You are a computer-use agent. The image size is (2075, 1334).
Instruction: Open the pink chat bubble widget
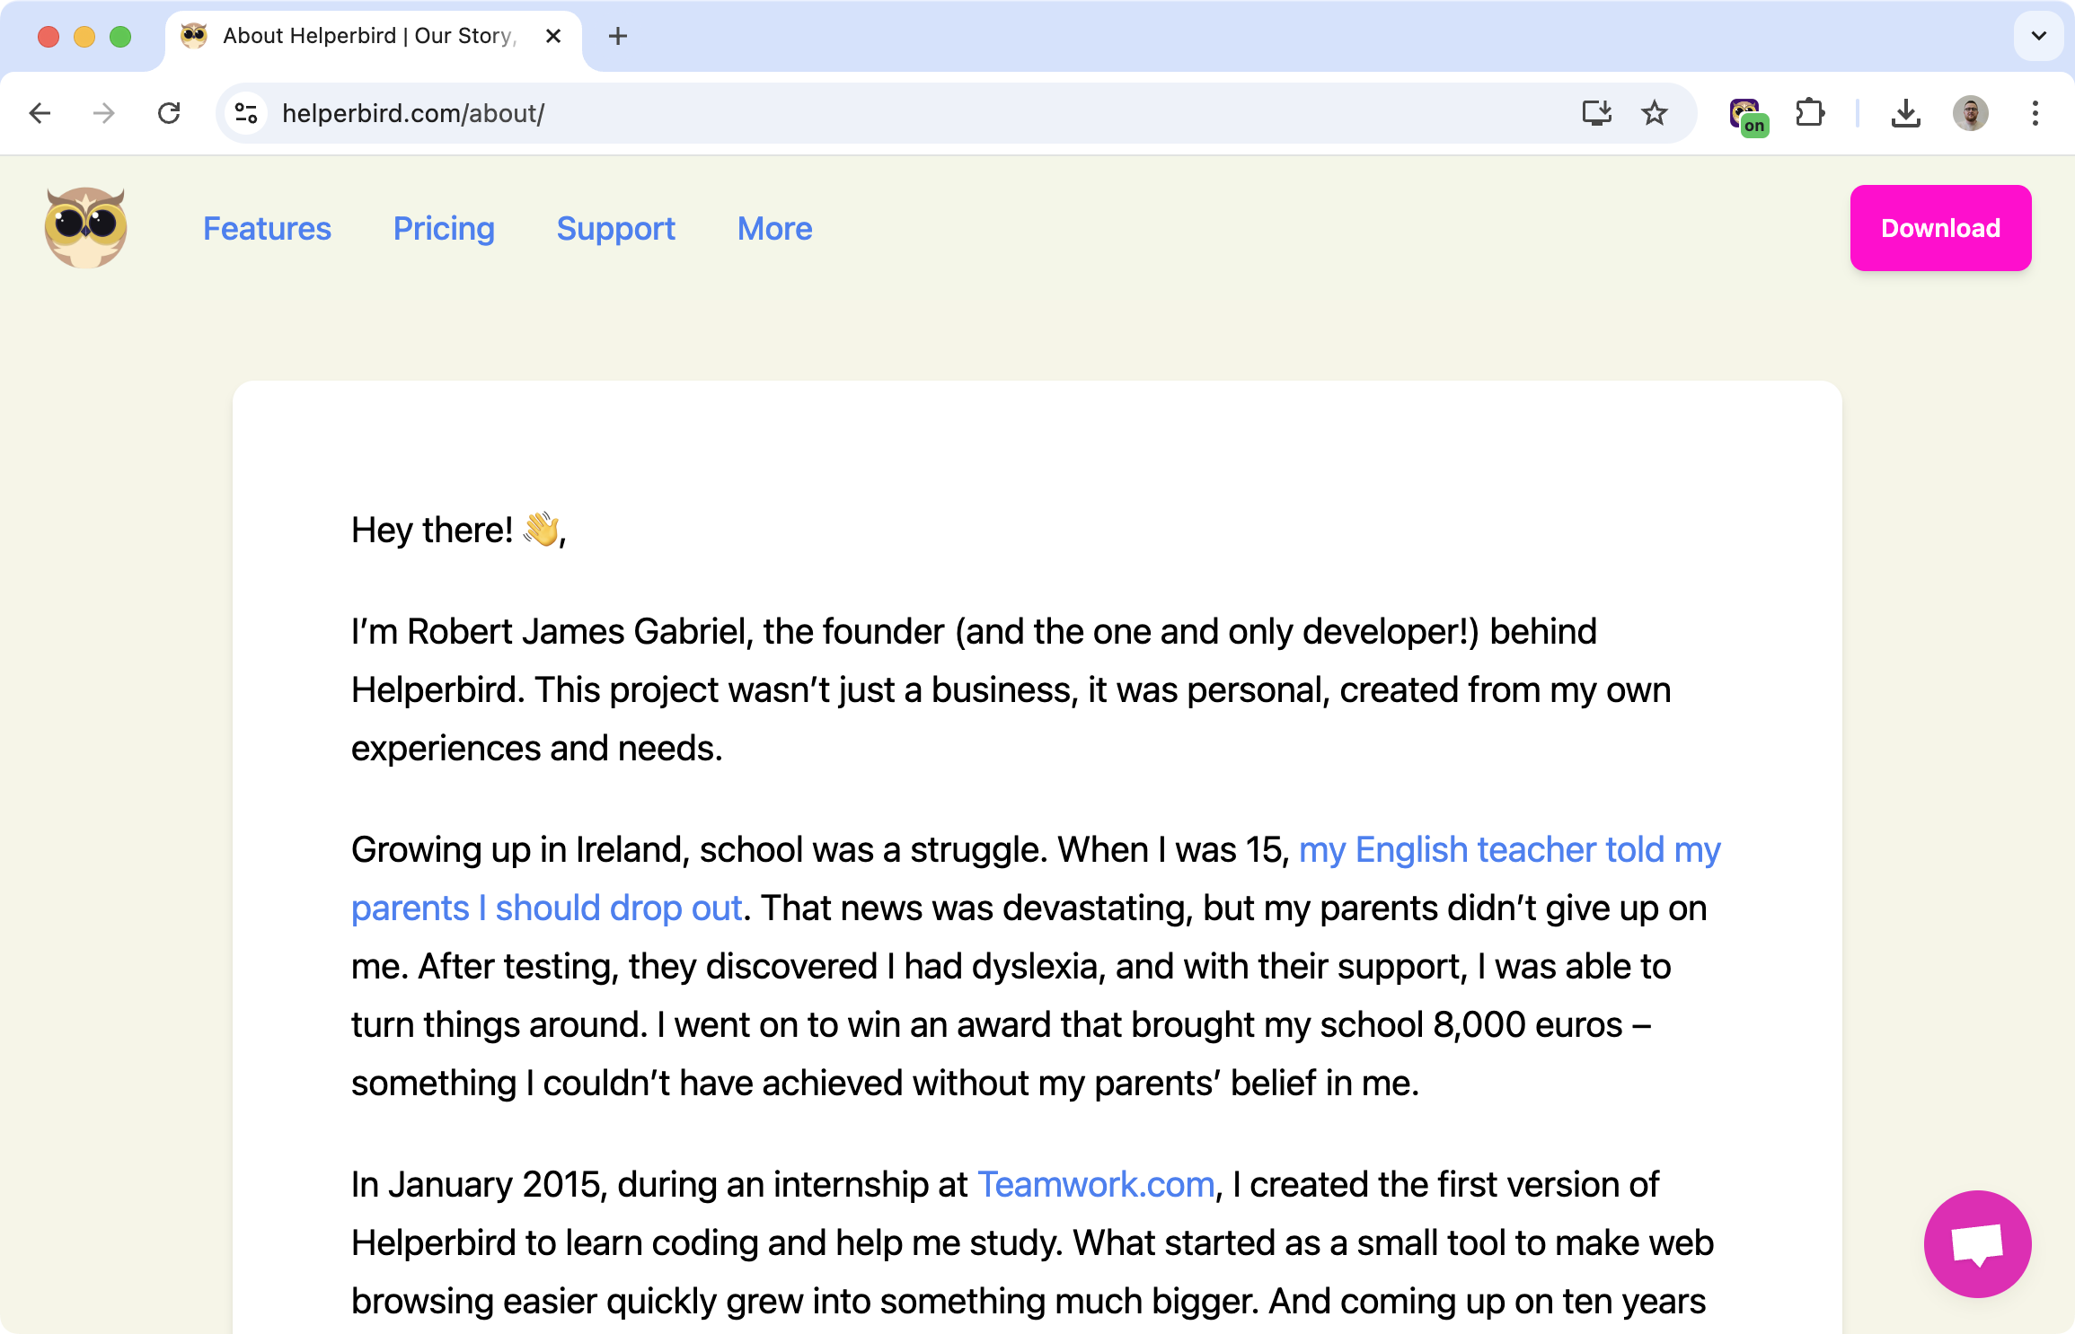(1976, 1244)
